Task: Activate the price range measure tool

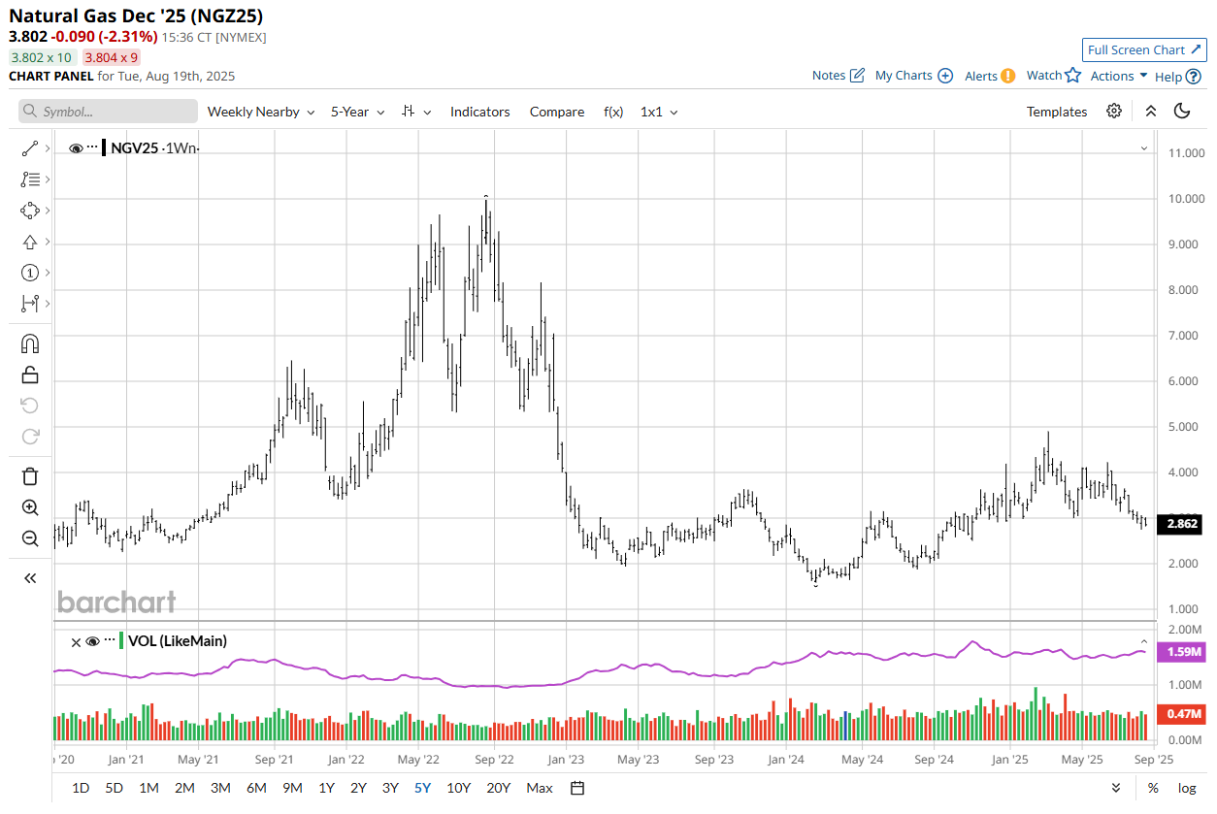Action: [30, 304]
